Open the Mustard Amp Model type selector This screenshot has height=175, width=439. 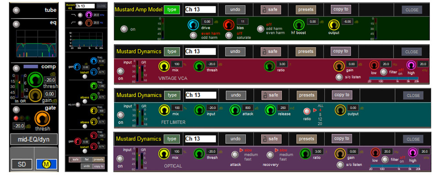point(172,10)
